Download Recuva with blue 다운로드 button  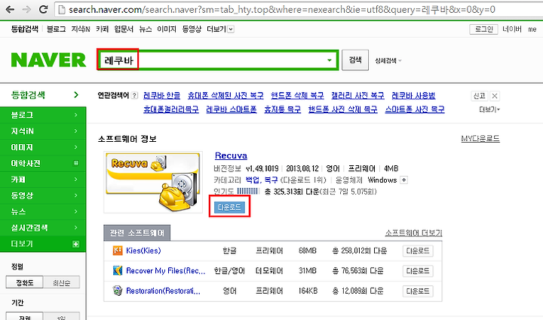click(229, 208)
